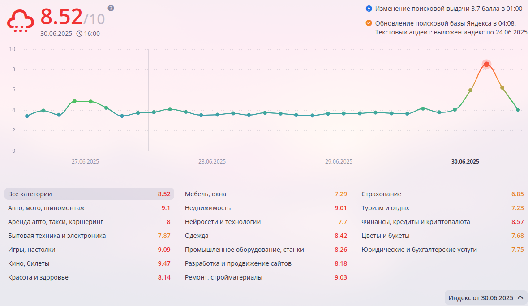The width and height of the screenshot is (528, 306).
Task: Click the question mark help icon
Action: click(x=111, y=8)
